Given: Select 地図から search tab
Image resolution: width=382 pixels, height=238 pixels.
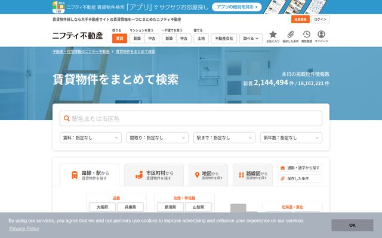Looking at the screenshot, I should [208, 175].
